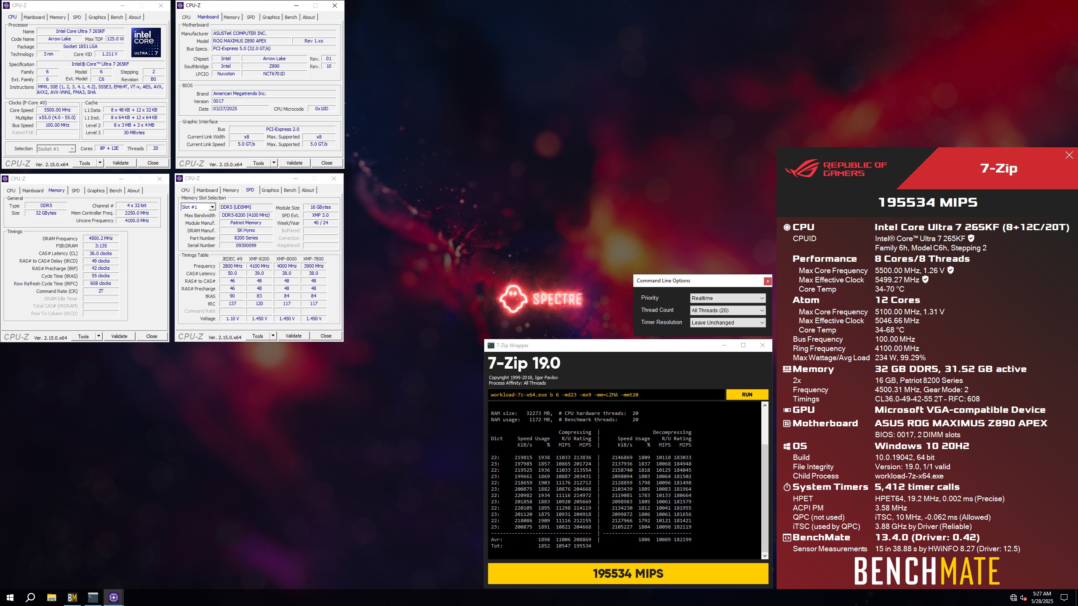Click the DRAM Frequency value 4500.2 MHz
Viewport: 1078px width, 606px height.
pos(101,238)
